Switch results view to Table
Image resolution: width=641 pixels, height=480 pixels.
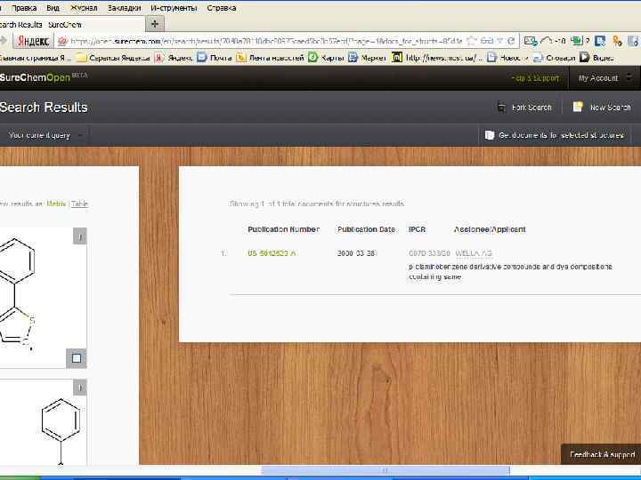pyautogui.click(x=80, y=204)
